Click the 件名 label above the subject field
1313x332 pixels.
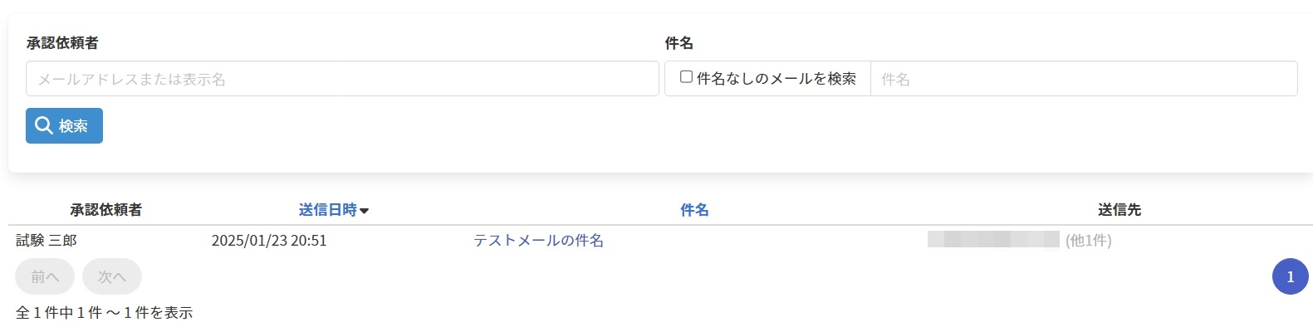point(679,43)
